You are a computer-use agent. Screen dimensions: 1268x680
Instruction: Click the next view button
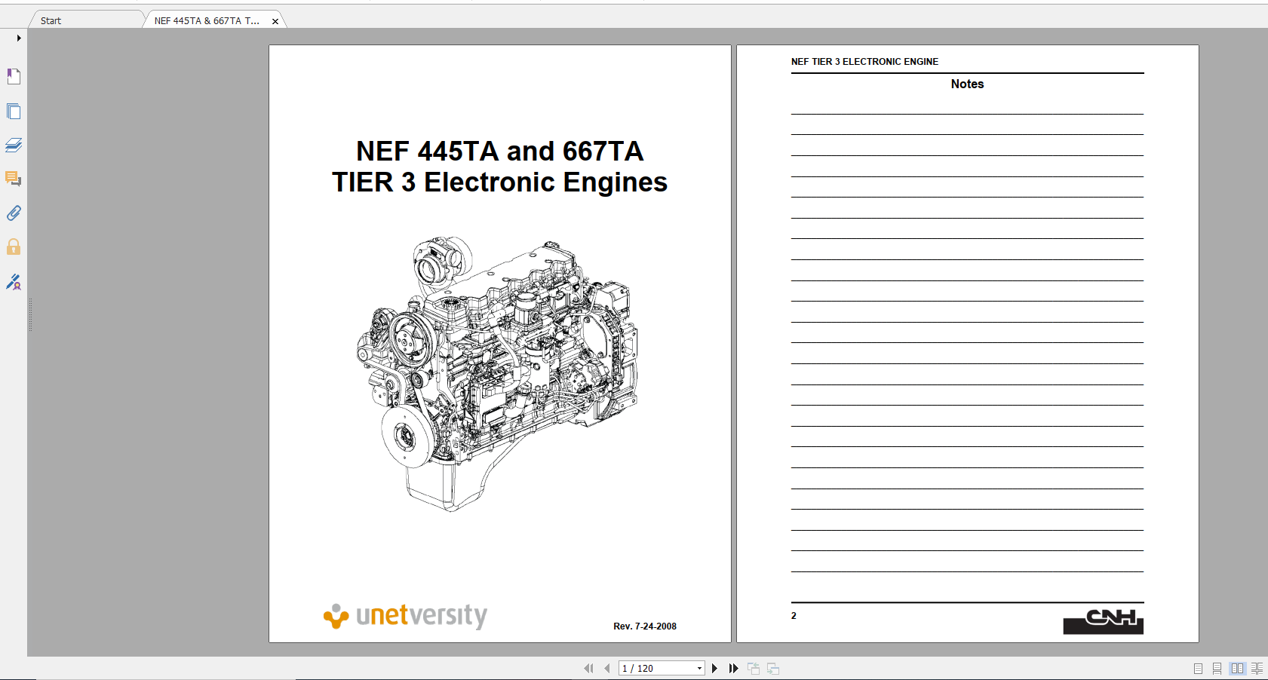[x=773, y=668]
